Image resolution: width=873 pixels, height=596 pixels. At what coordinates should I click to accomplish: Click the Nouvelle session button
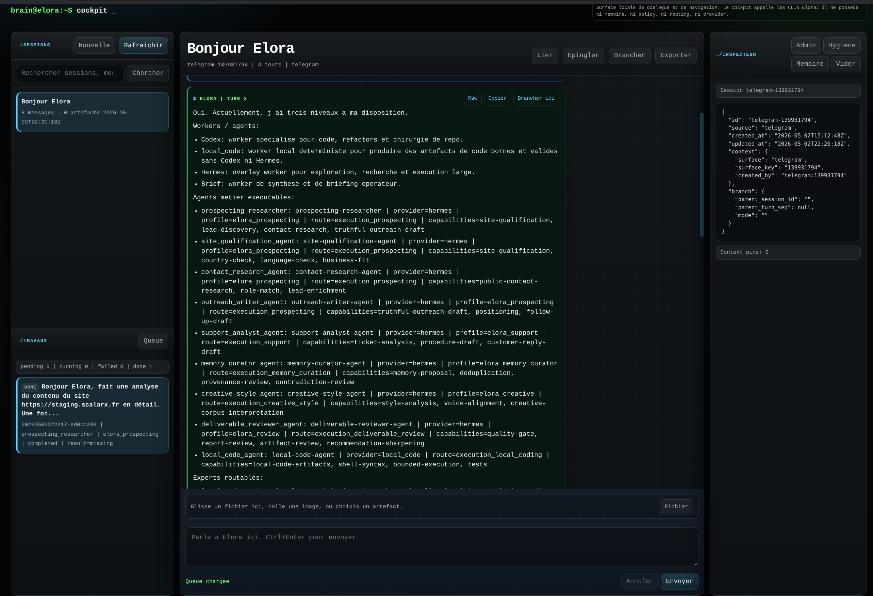click(x=94, y=46)
